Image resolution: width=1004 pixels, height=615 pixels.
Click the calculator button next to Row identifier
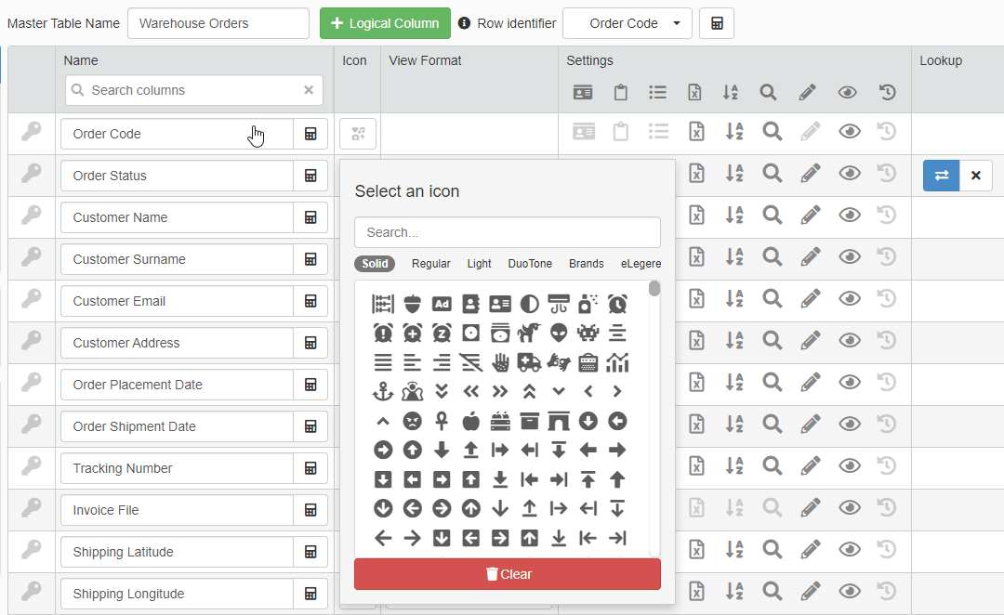[x=717, y=23]
